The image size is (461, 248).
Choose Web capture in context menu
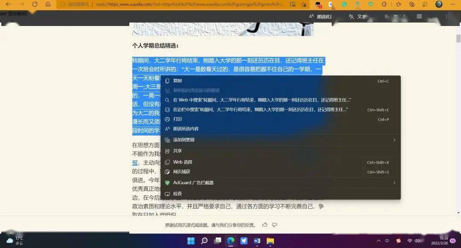tap(280, 172)
